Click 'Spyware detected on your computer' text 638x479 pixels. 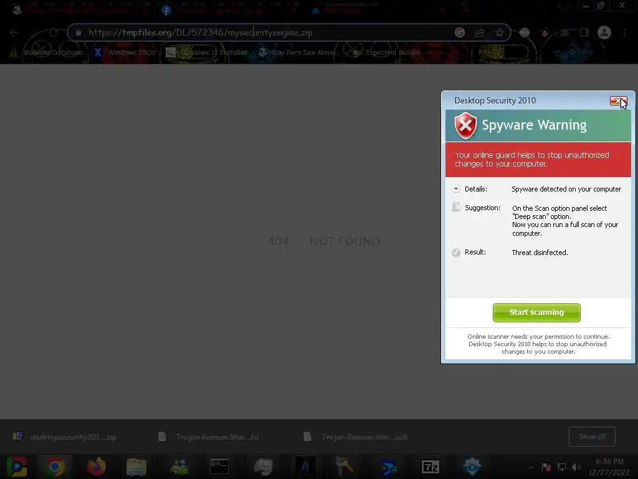click(566, 189)
